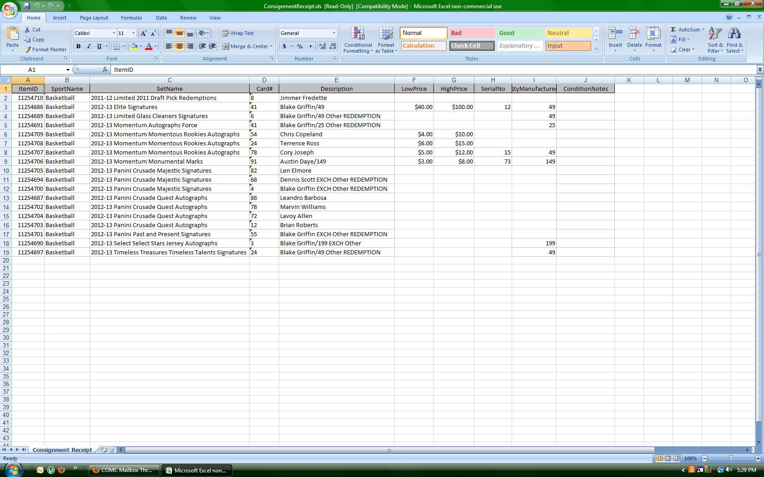Open the font size dropdown
764x477 pixels.
pyautogui.click(x=133, y=33)
